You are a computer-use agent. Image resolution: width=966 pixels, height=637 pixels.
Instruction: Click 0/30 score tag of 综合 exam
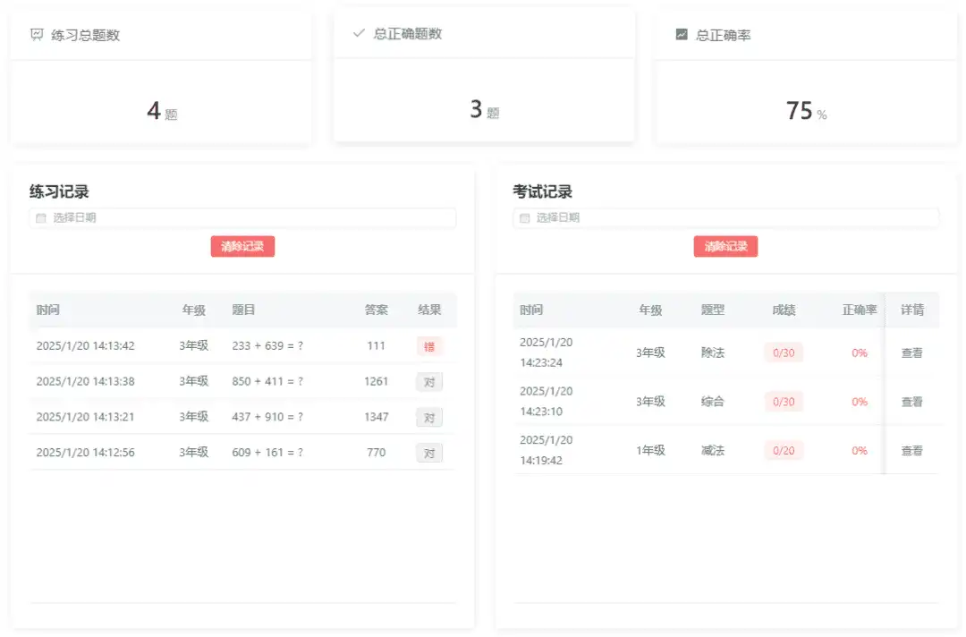pos(784,402)
